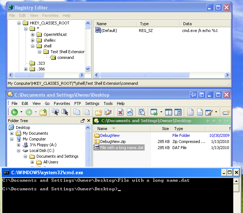The height and width of the screenshot is (213, 243).
Task: Click the New Folder toolbar icon
Action: point(98,112)
